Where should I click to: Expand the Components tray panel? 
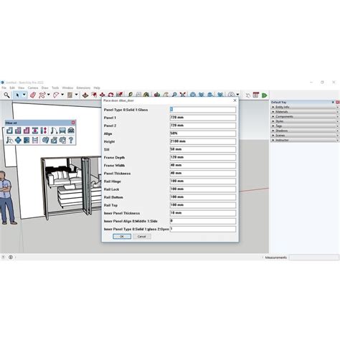tap(305, 117)
